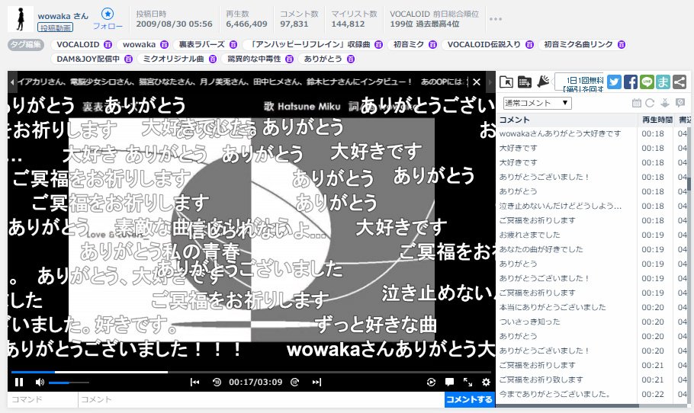Click the comment list vertical scrollbar
The image size is (694, 413).
pyautogui.click(x=689, y=184)
